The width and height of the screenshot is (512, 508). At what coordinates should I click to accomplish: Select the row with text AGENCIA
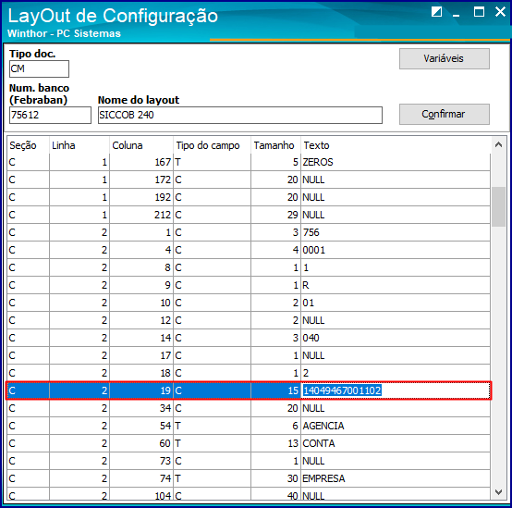tap(249, 426)
